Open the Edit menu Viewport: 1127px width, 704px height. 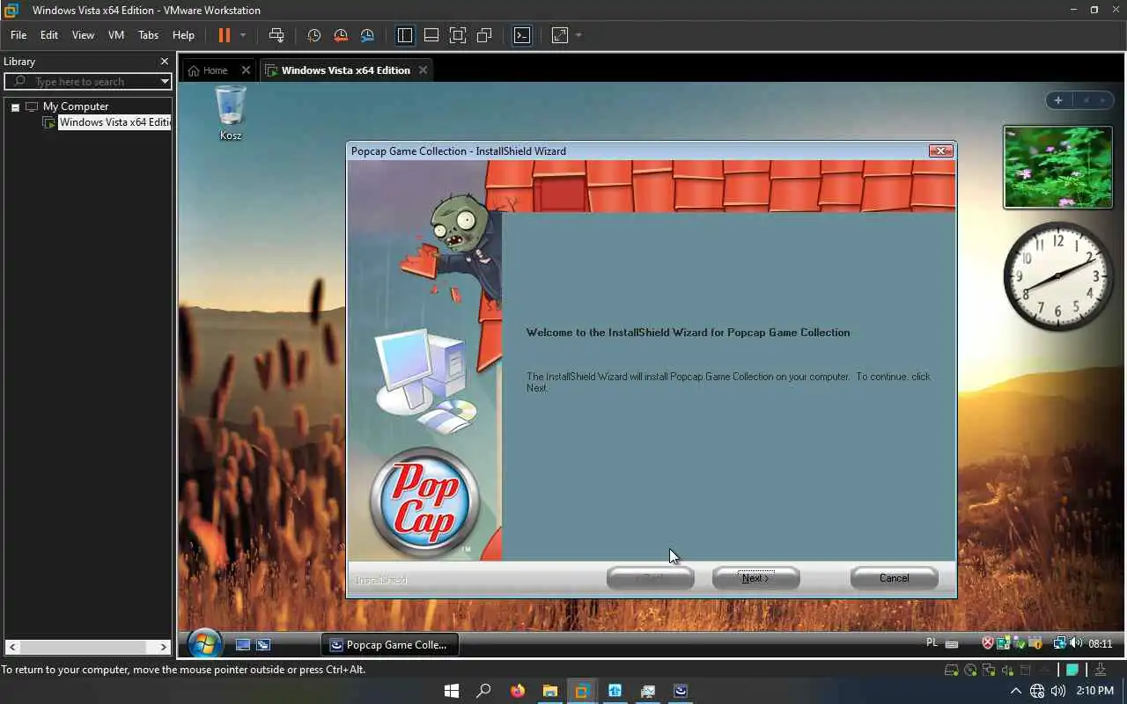(49, 35)
